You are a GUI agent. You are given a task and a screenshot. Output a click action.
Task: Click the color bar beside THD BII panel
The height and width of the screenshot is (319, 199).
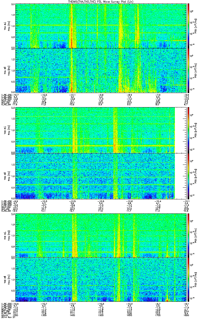pyautogui.click(x=189, y=176)
